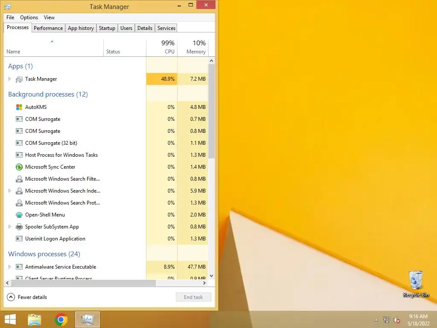Select the Microsoft Sync Center icon

pos(19,167)
